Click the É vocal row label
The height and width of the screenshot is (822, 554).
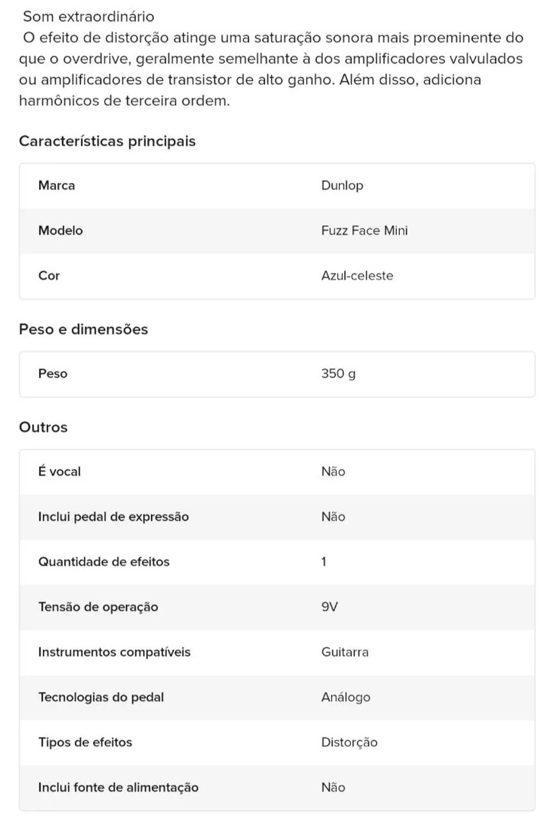(x=60, y=471)
